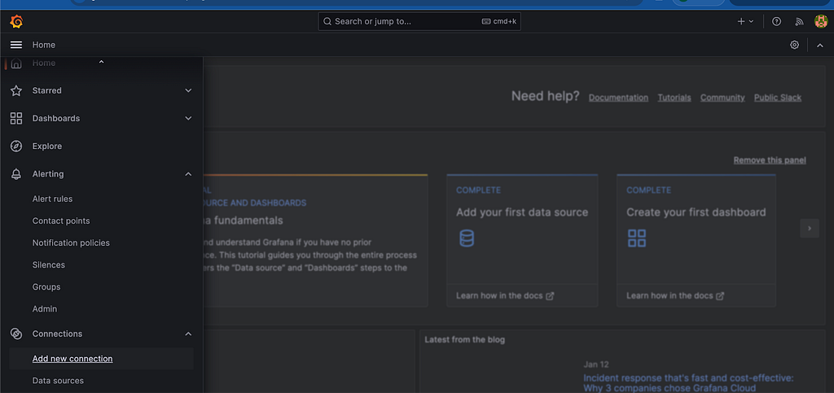
Task: Click the Starred label in sidebar
Action: [46, 91]
